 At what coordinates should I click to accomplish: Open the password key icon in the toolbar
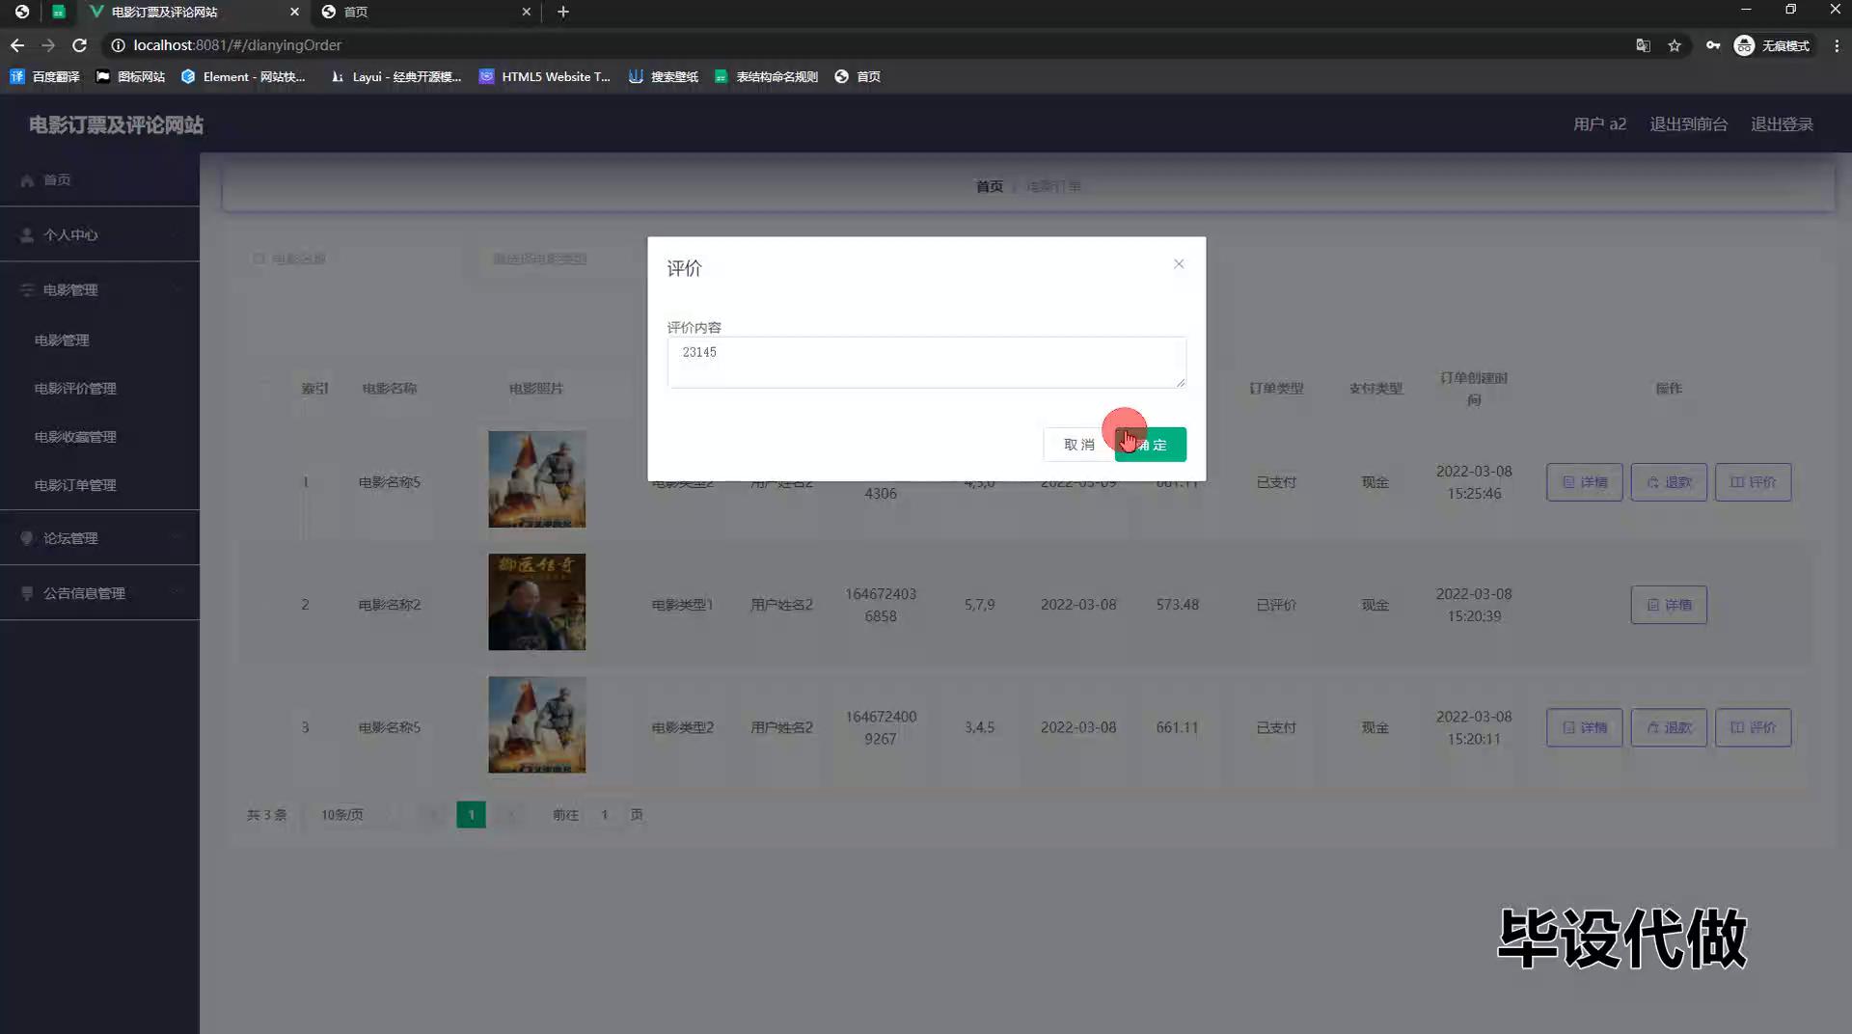[x=1712, y=45]
